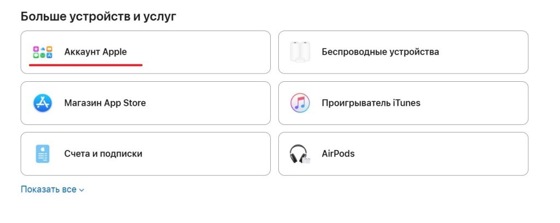Viewport: 560px width, 223px height.
Task: Open the "Проигрыватель iTunes" text
Action: point(371,103)
